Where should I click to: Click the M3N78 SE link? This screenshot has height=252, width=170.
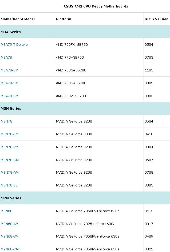pyautogui.click(x=9, y=185)
